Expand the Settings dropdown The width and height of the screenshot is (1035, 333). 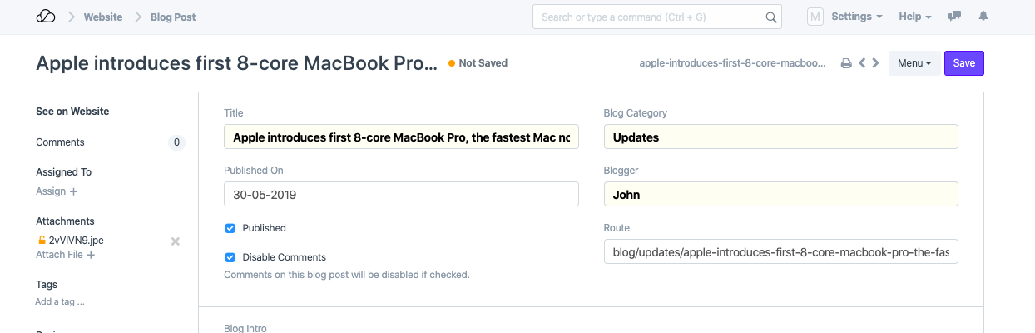click(857, 17)
